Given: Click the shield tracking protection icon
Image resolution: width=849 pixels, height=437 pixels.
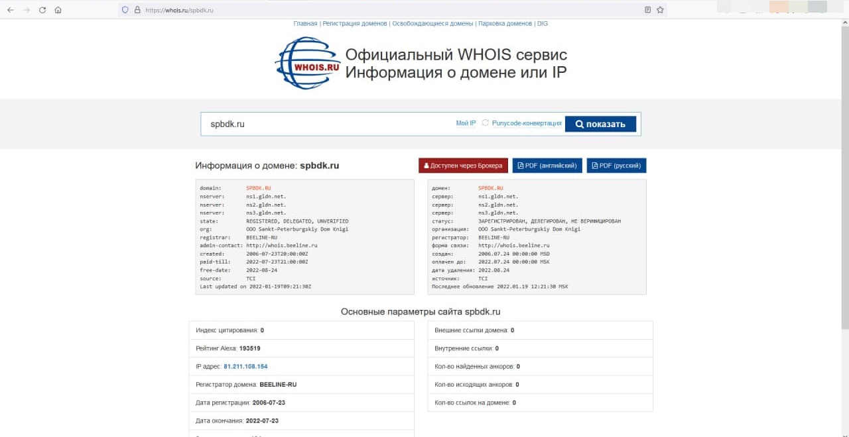Looking at the screenshot, I should tap(125, 10).
